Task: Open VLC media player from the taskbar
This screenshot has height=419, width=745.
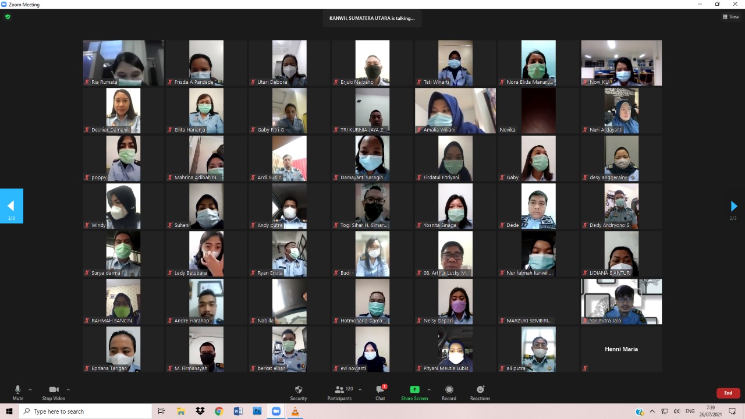Action: [x=295, y=411]
